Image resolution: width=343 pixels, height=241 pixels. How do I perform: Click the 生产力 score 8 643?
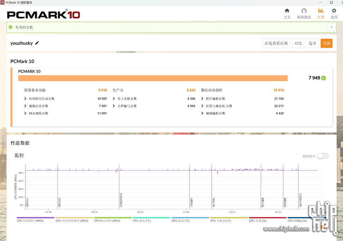pyautogui.click(x=191, y=90)
